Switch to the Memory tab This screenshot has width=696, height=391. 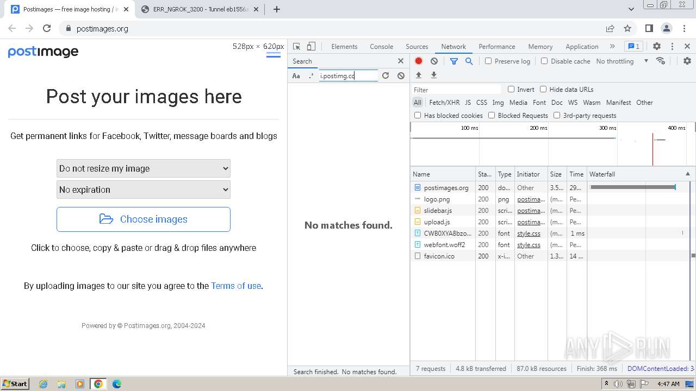[540, 47]
